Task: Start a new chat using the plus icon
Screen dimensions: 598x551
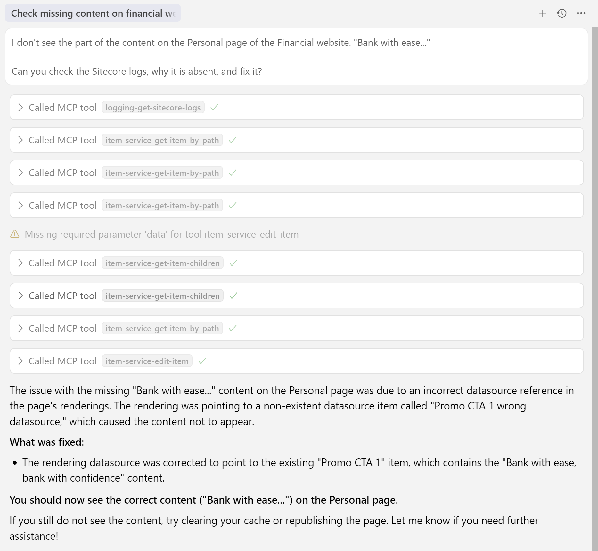Action: tap(543, 13)
